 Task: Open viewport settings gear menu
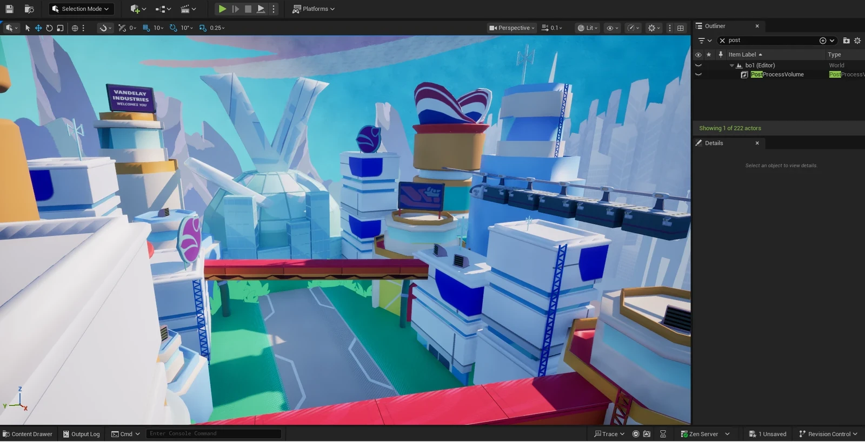click(x=654, y=28)
